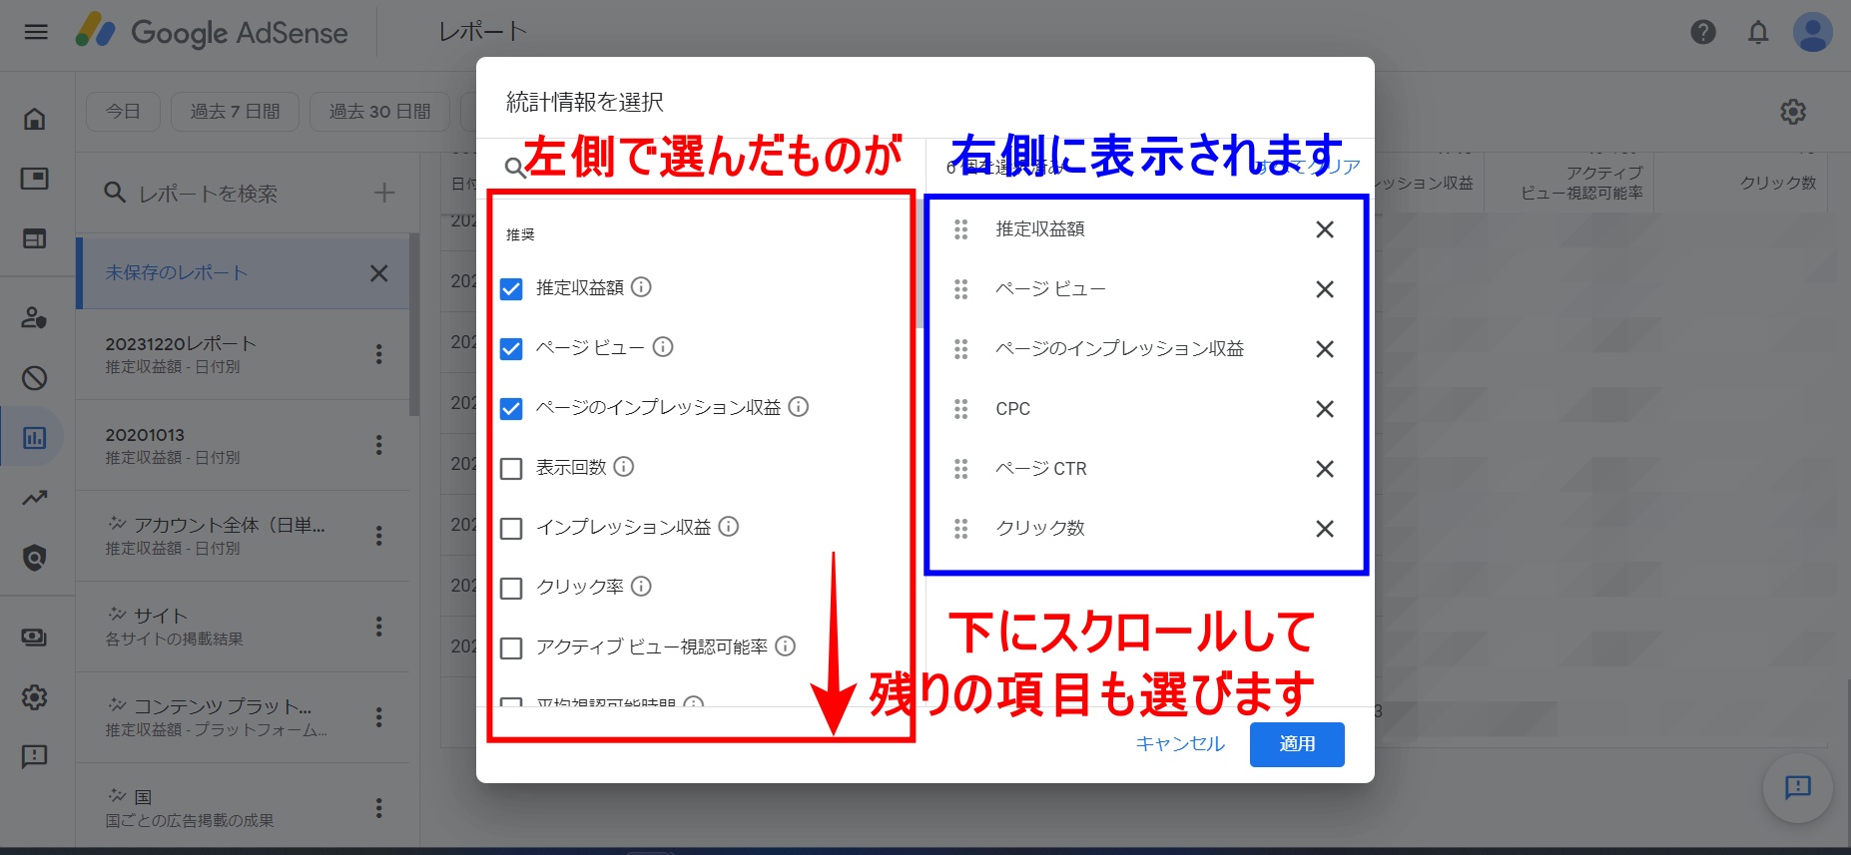Image resolution: width=1851 pixels, height=855 pixels.
Task: Open options for 国 report
Action: pyautogui.click(x=378, y=808)
